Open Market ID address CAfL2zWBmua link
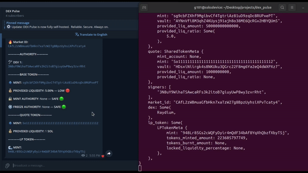Screen dimensions: 308x173 click(47, 46)
